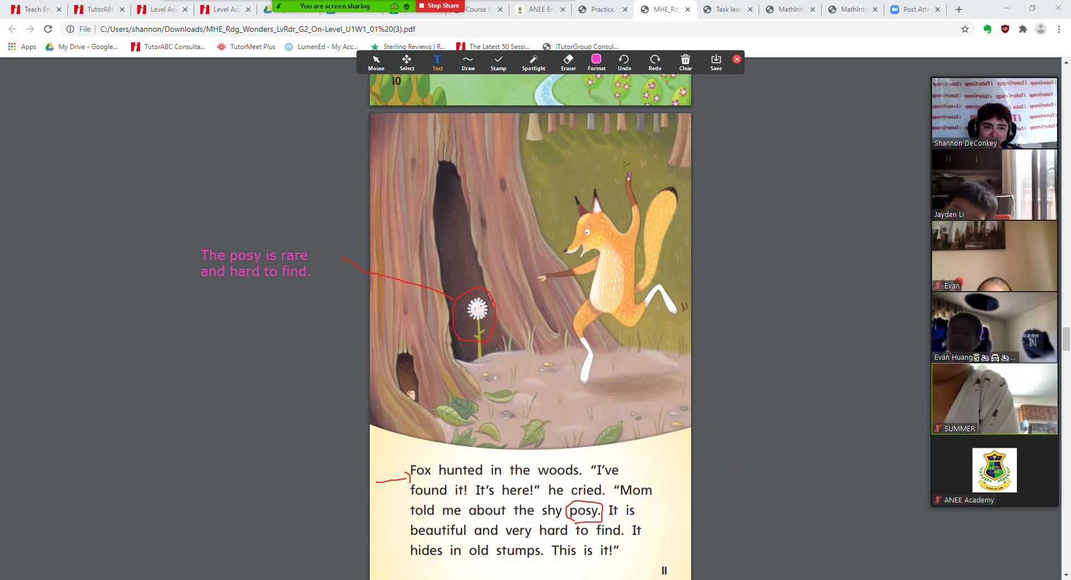This screenshot has height=580, width=1071.
Task: Switch to the Eraser tool
Action: (x=568, y=62)
